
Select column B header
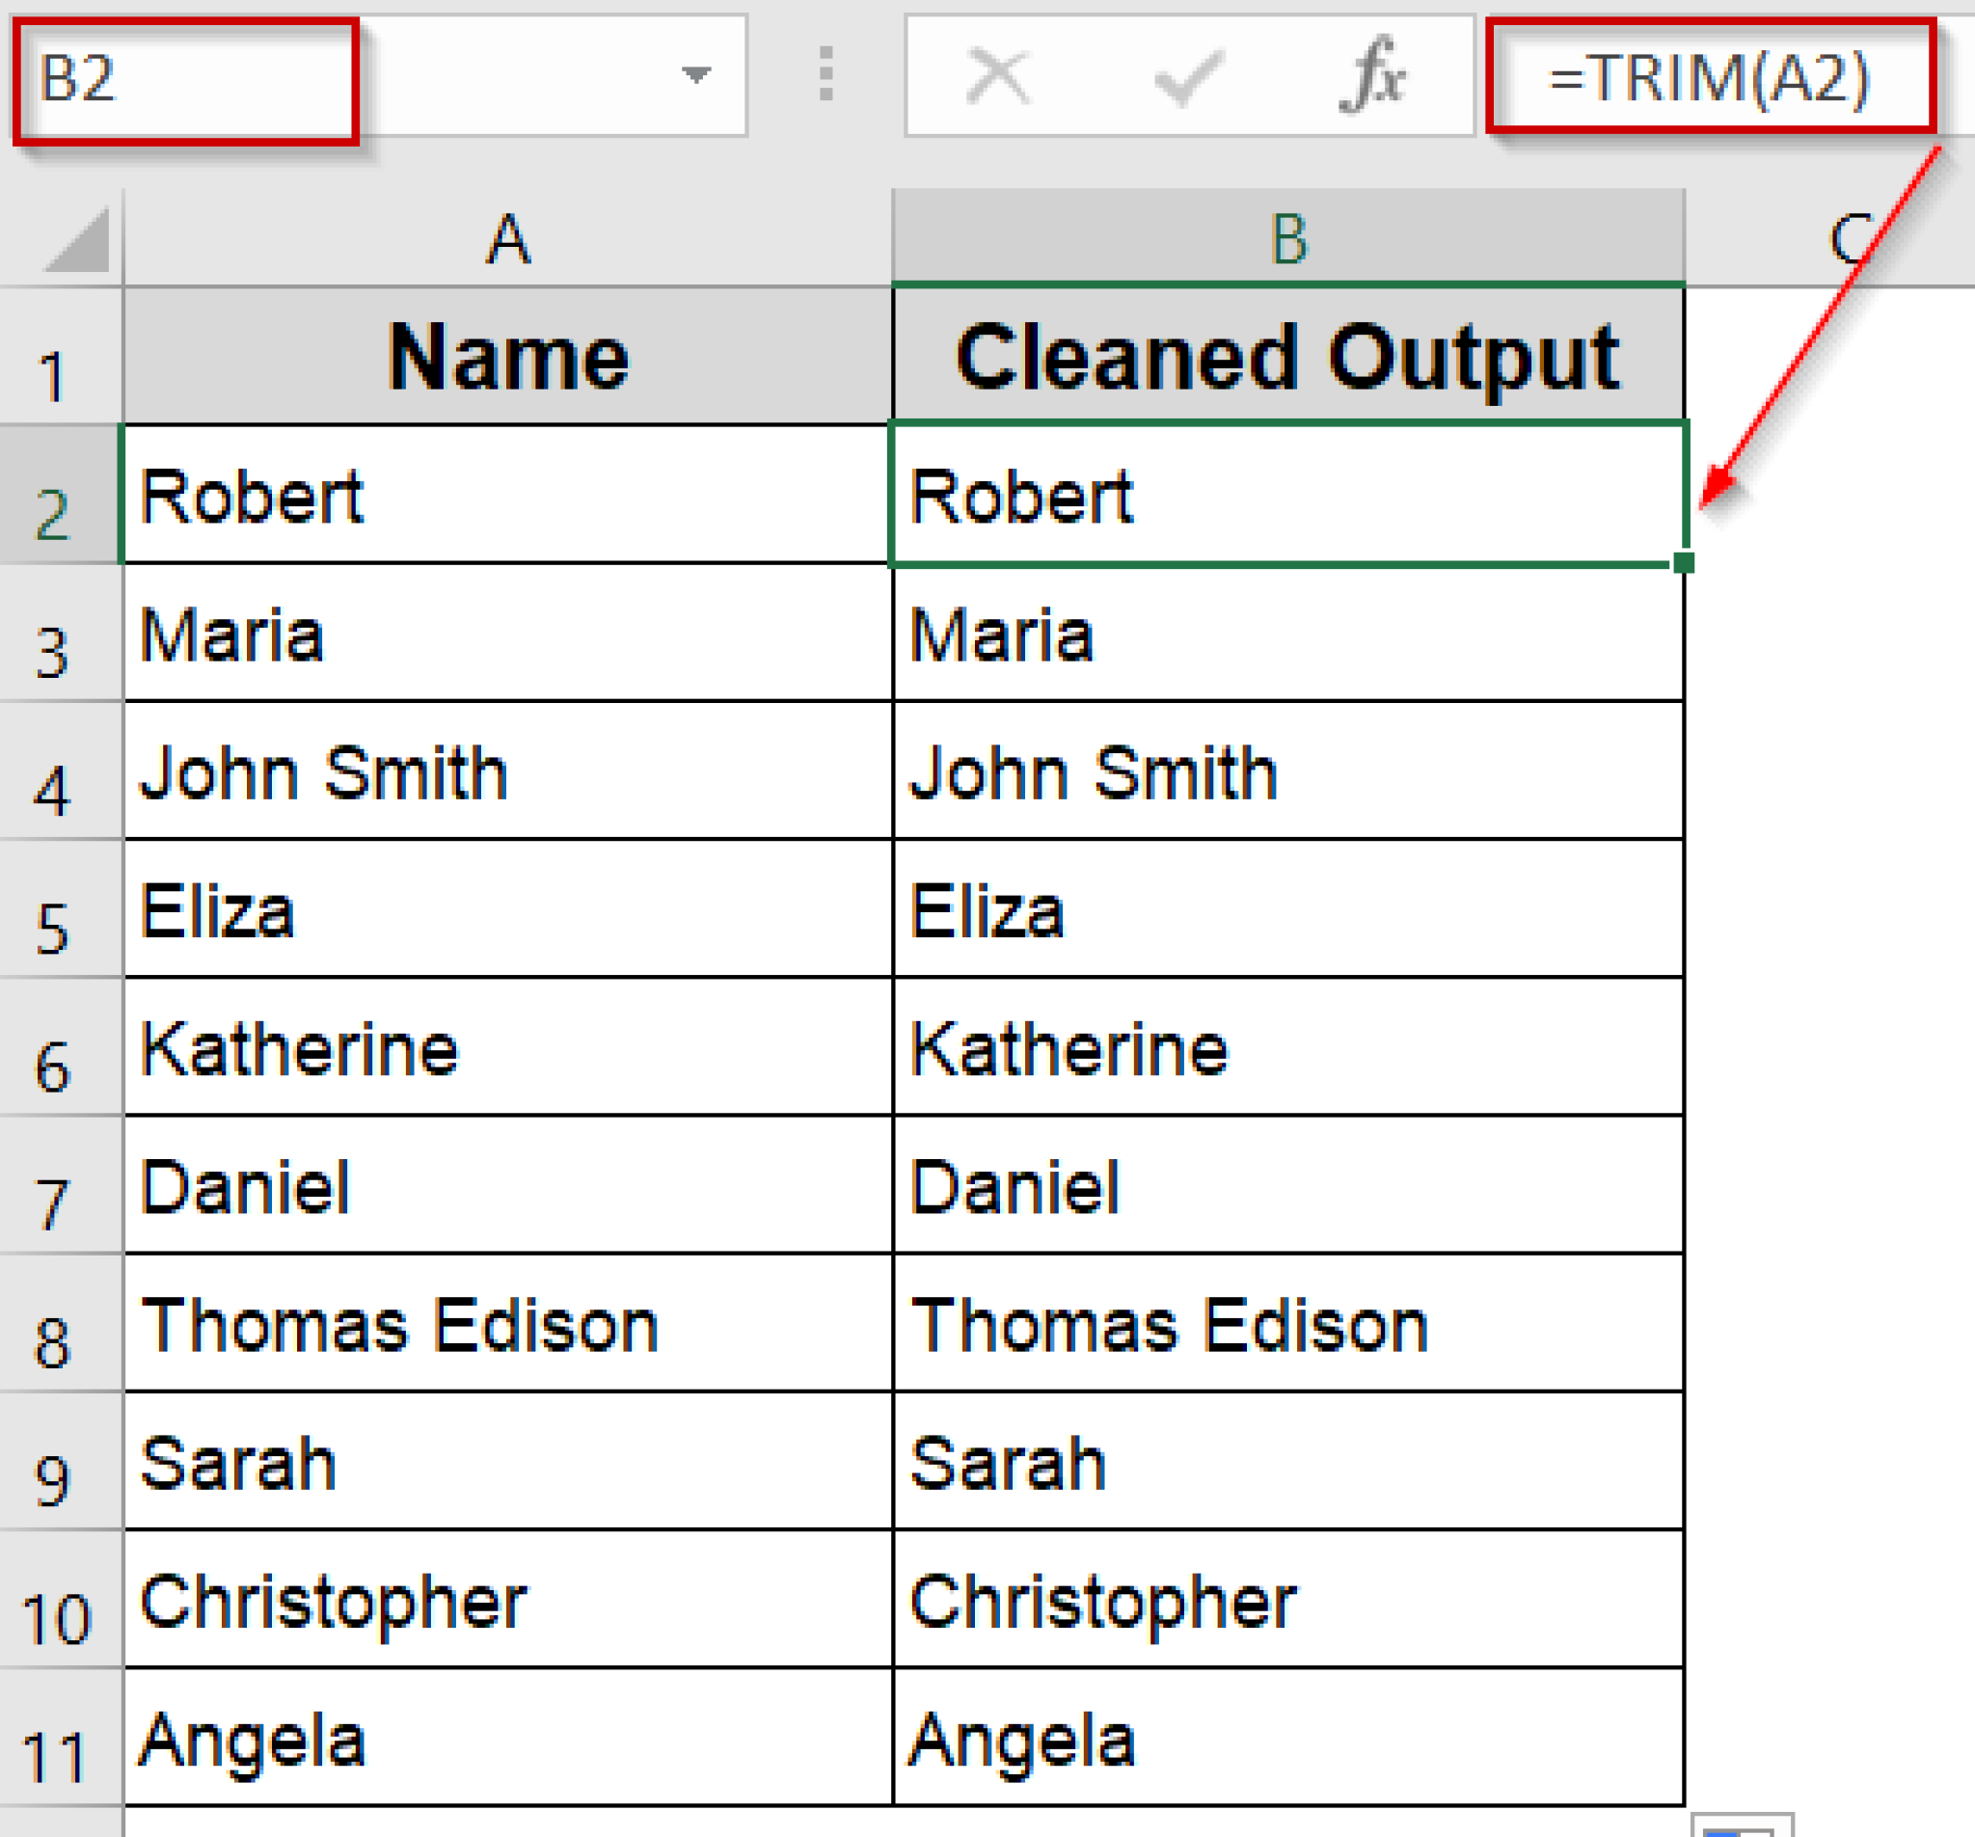point(1286,238)
